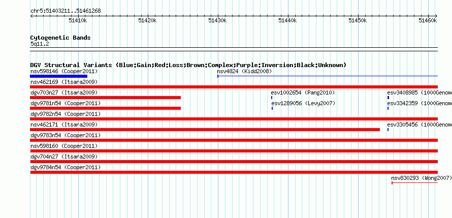452x218 pixels.
Task: Click the thin red nsv830293 variant line
Action: (414, 183)
